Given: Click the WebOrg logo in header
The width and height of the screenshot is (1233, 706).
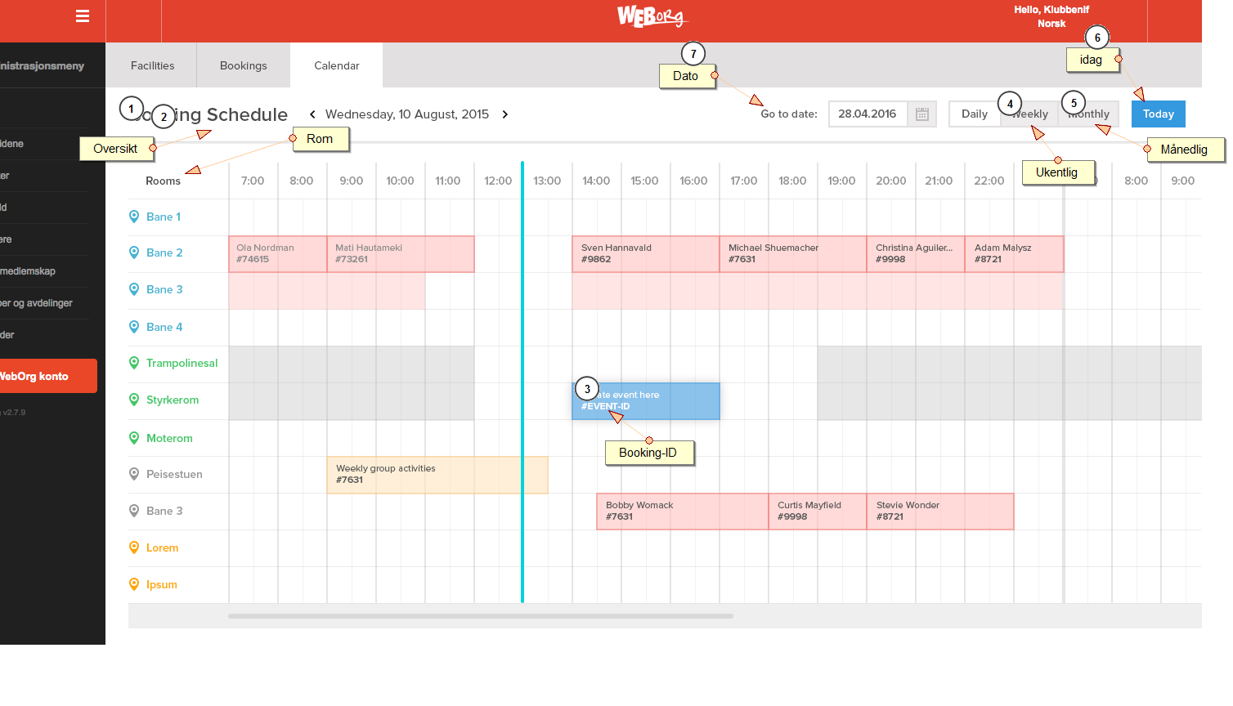Looking at the screenshot, I should [x=652, y=16].
